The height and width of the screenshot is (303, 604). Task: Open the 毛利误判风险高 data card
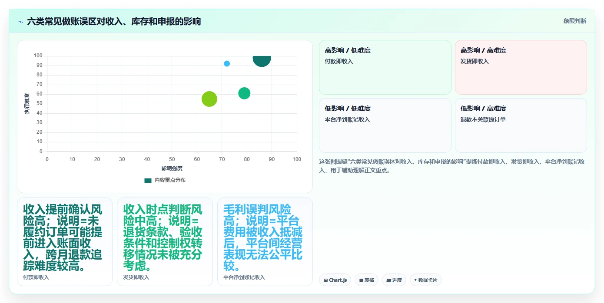[265, 242]
